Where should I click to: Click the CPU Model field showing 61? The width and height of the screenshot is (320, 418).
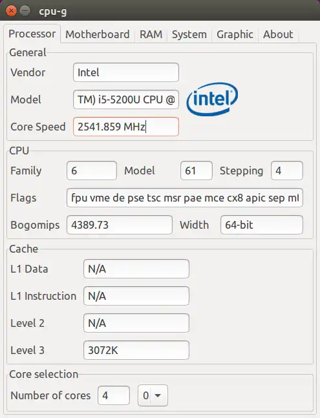point(197,171)
